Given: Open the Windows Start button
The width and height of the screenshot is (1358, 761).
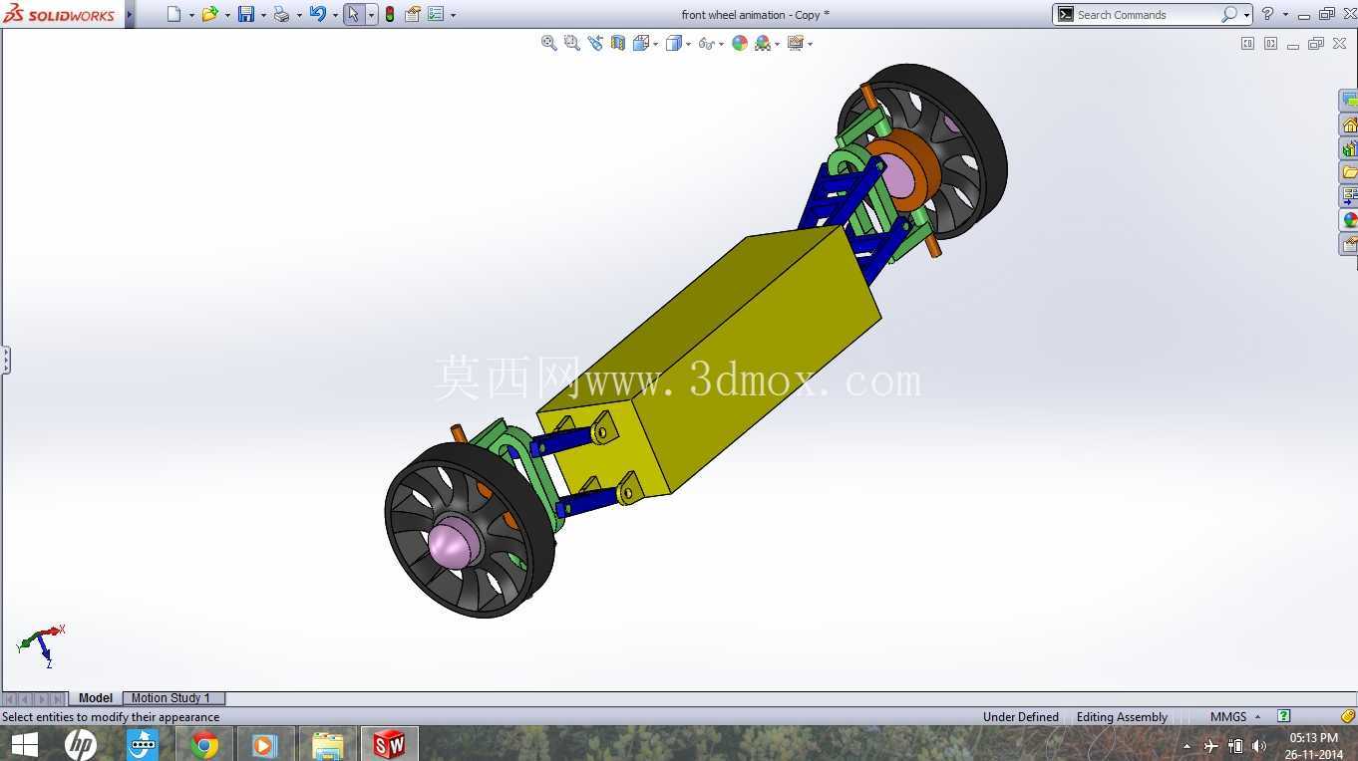Looking at the screenshot, I should [24, 745].
